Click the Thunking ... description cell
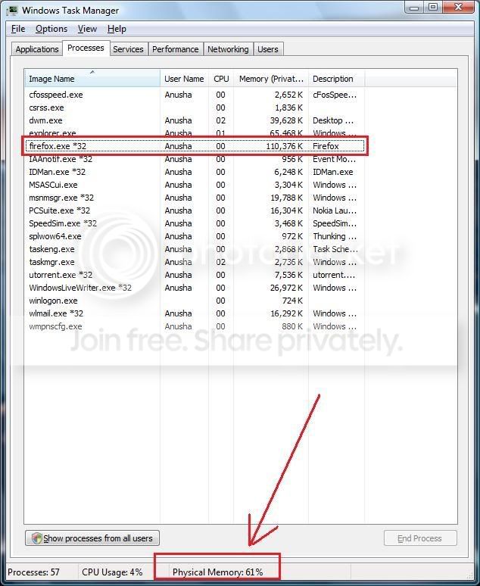480x586 pixels. point(335,236)
